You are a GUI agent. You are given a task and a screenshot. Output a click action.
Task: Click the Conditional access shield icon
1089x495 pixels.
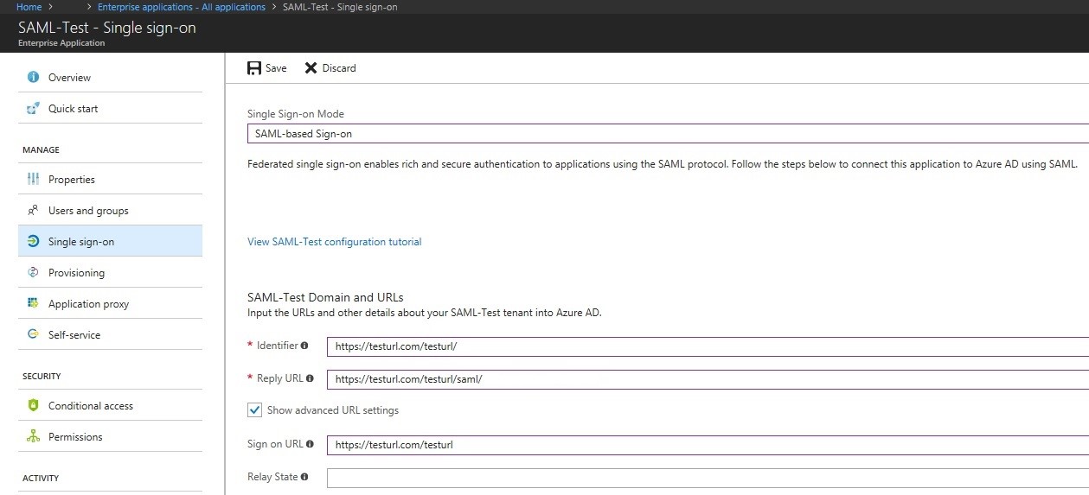[x=33, y=405]
